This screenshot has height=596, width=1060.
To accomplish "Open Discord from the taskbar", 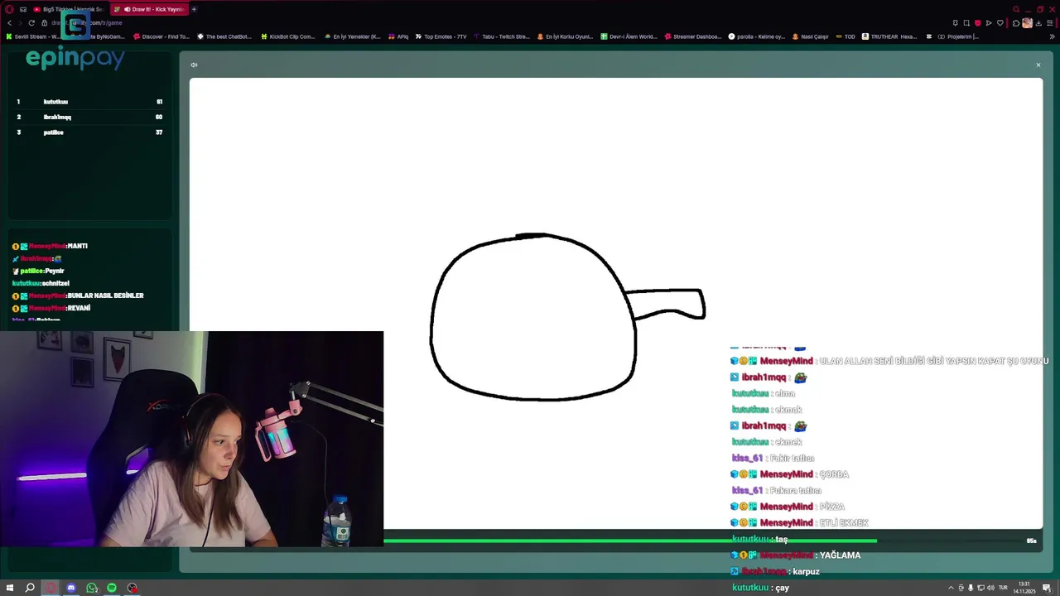I will click(x=70, y=588).
